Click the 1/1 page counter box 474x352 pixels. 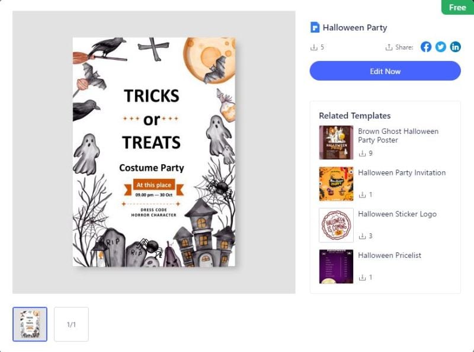tap(71, 324)
